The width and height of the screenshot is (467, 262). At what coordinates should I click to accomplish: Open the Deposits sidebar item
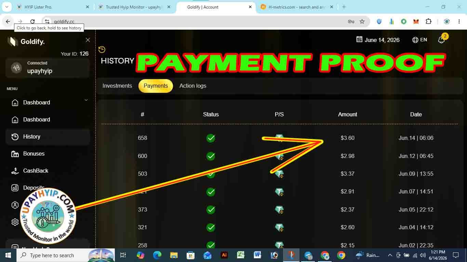48,188
